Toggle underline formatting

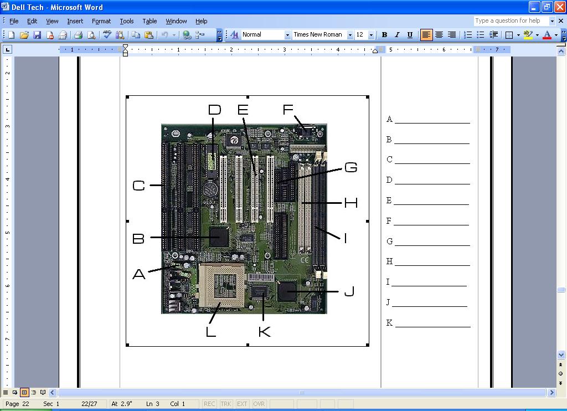(x=410, y=35)
